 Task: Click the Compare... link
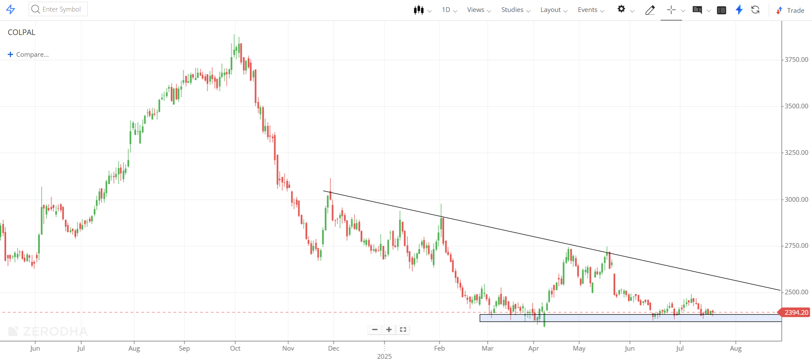(28, 55)
